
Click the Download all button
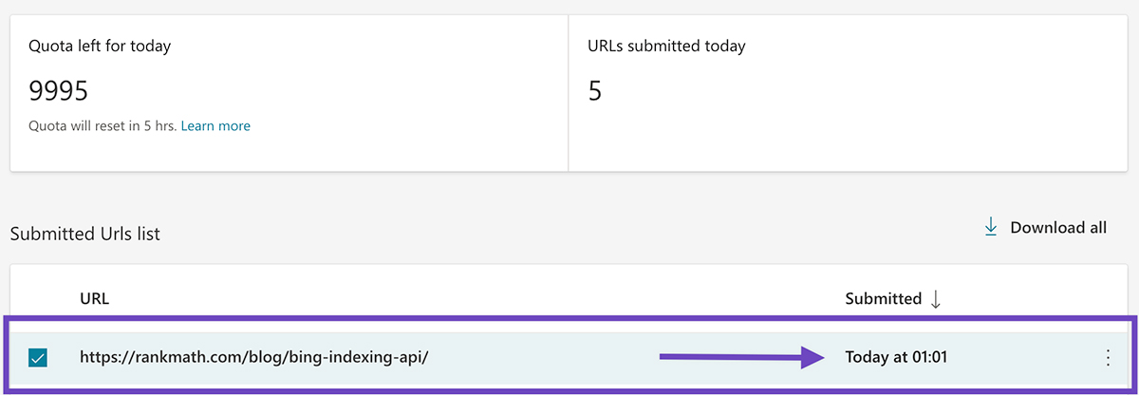coord(1045,227)
